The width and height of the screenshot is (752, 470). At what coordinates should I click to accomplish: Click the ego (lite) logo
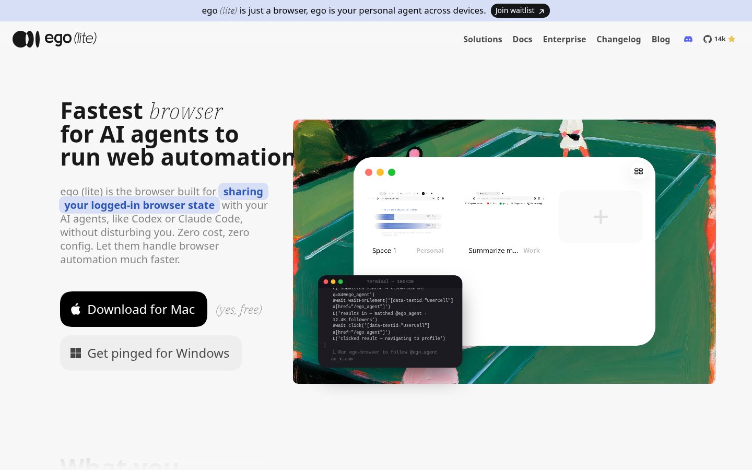pyautogui.click(x=55, y=39)
